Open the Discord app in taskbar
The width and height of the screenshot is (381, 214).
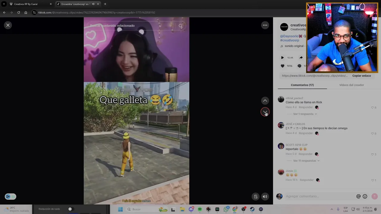[191, 209]
